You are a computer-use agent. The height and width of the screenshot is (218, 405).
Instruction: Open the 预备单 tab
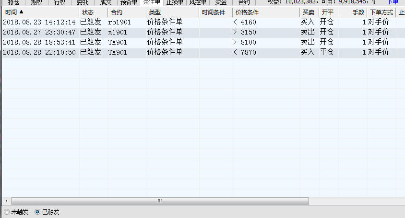[128, 2]
